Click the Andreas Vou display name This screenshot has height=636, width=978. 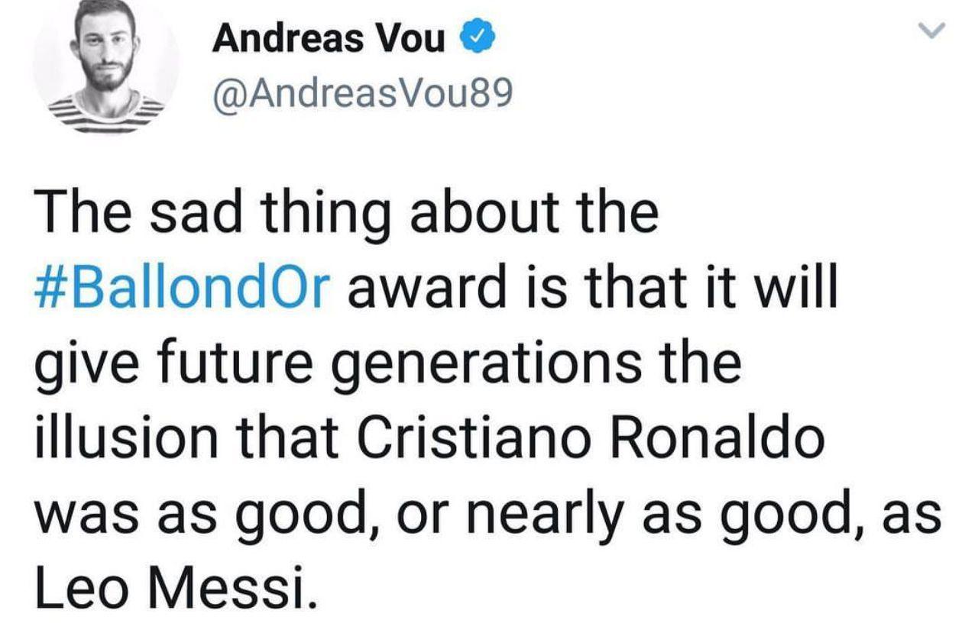(329, 38)
